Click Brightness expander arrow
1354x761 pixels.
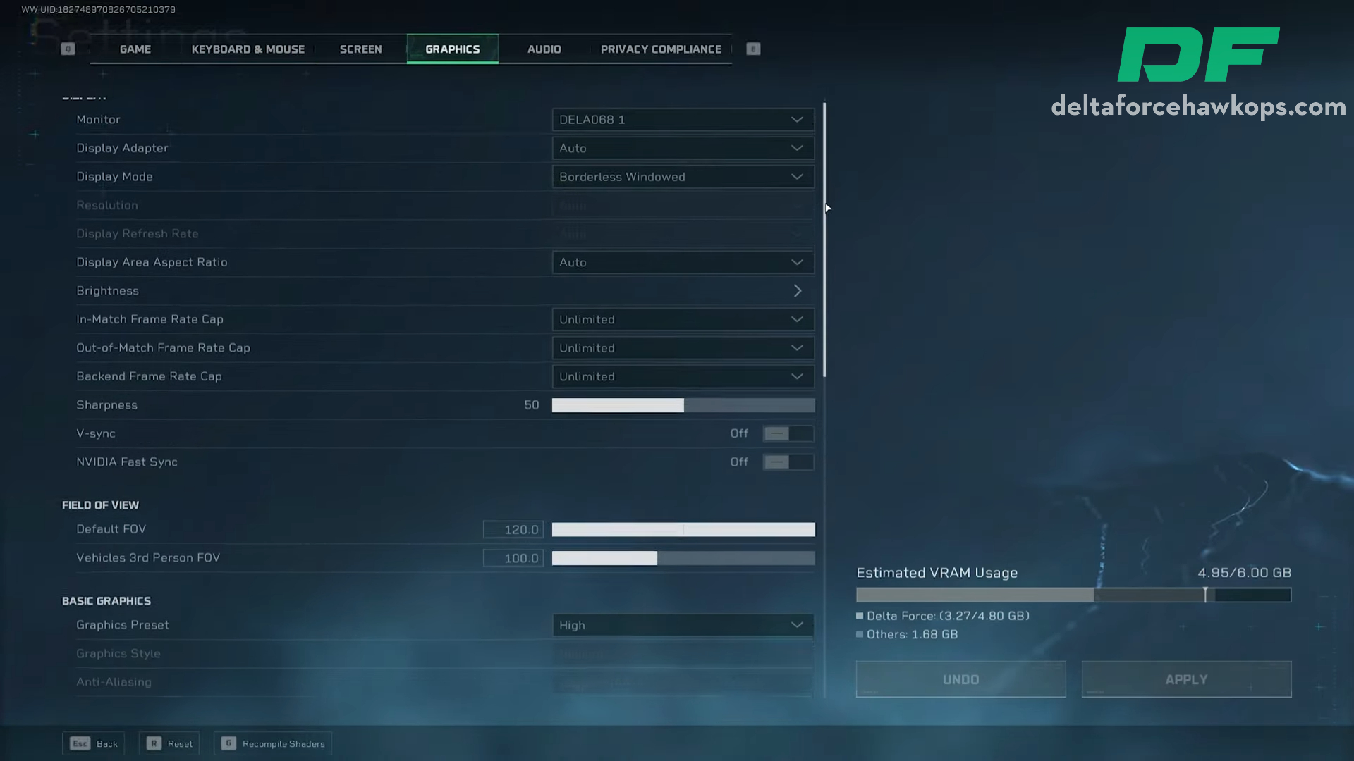click(796, 290)
